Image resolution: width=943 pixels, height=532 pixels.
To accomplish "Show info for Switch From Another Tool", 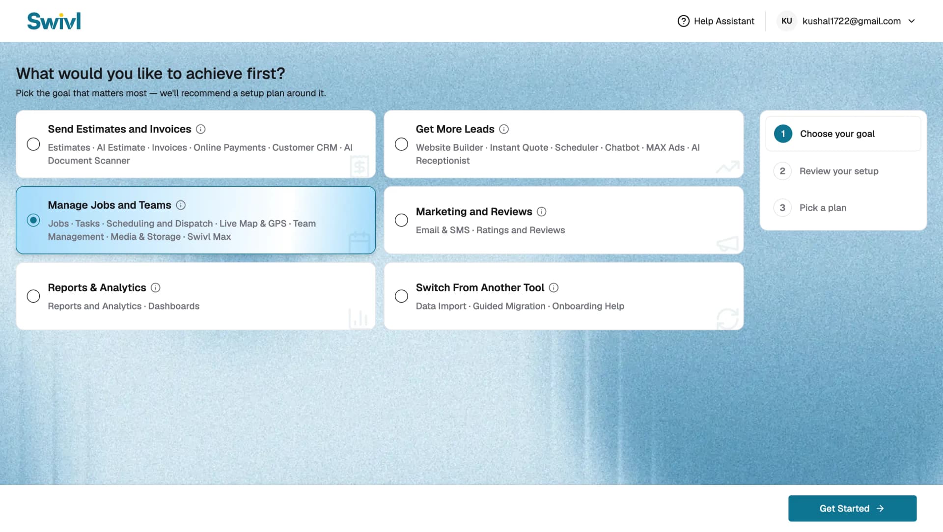I will (554, 288).
